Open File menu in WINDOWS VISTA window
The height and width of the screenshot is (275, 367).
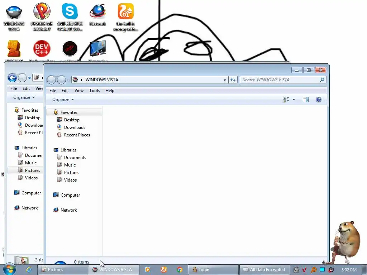click(53, 91)
